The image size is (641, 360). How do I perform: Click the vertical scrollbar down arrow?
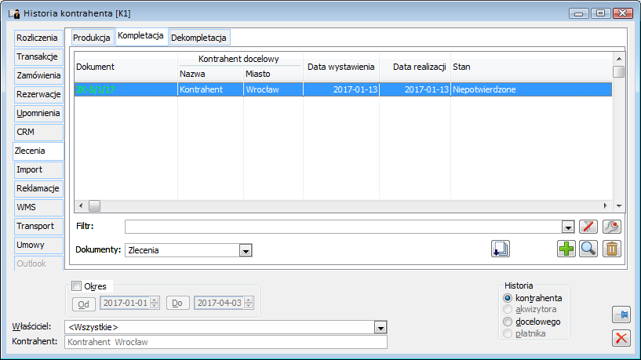click(x=619, y=206)
